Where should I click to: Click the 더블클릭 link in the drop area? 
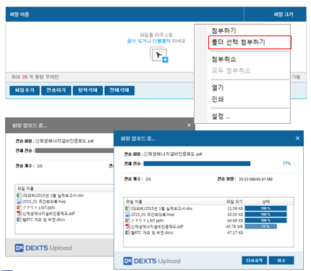[x=161, y=41]
